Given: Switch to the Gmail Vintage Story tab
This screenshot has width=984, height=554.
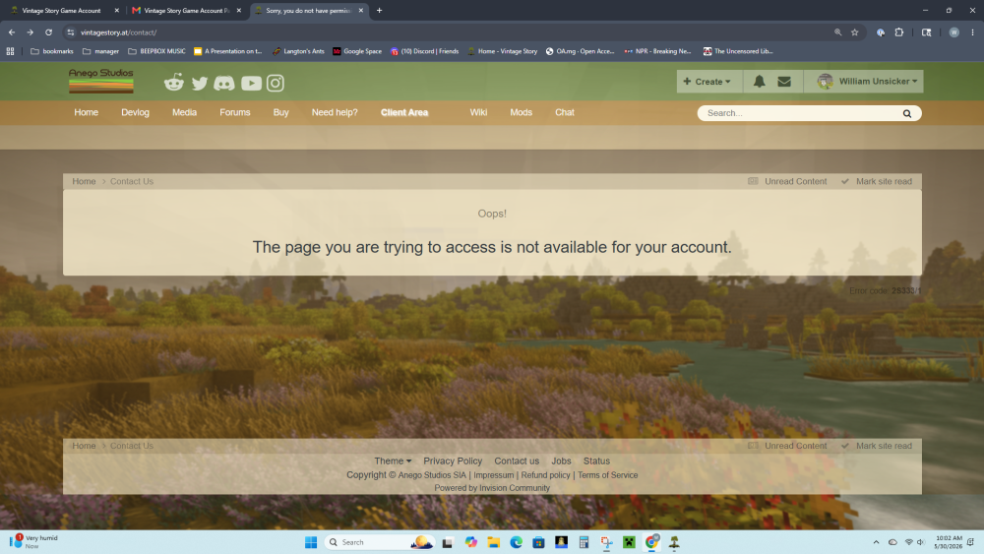Looking at the screenshot, I should (x=186, y=10).
